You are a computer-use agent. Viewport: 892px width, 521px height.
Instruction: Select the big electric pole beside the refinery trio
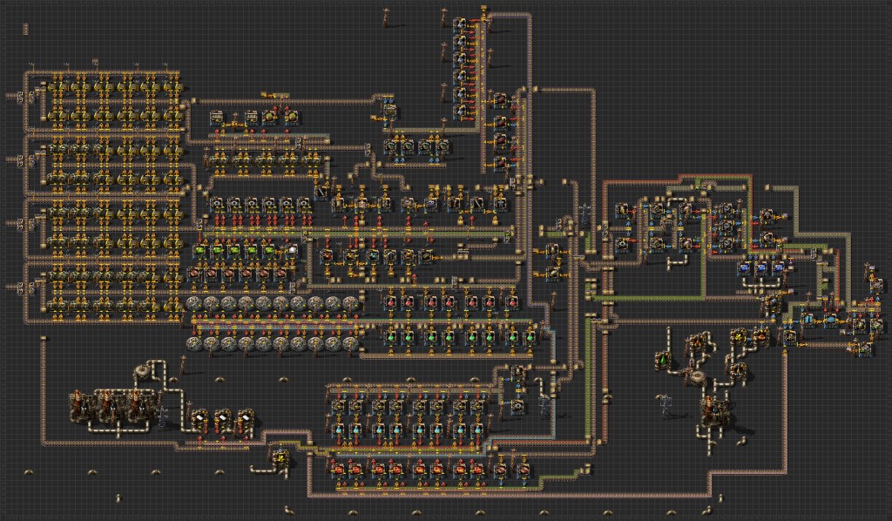point(163,416)
